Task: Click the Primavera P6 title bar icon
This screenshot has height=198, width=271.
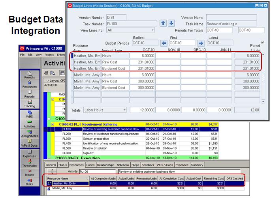Action: point(22,49)
